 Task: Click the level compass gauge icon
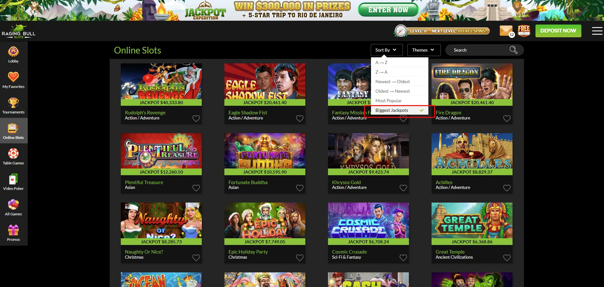coord(401,31)
